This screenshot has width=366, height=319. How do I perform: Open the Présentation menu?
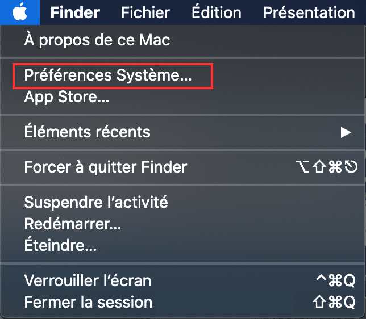309,12
